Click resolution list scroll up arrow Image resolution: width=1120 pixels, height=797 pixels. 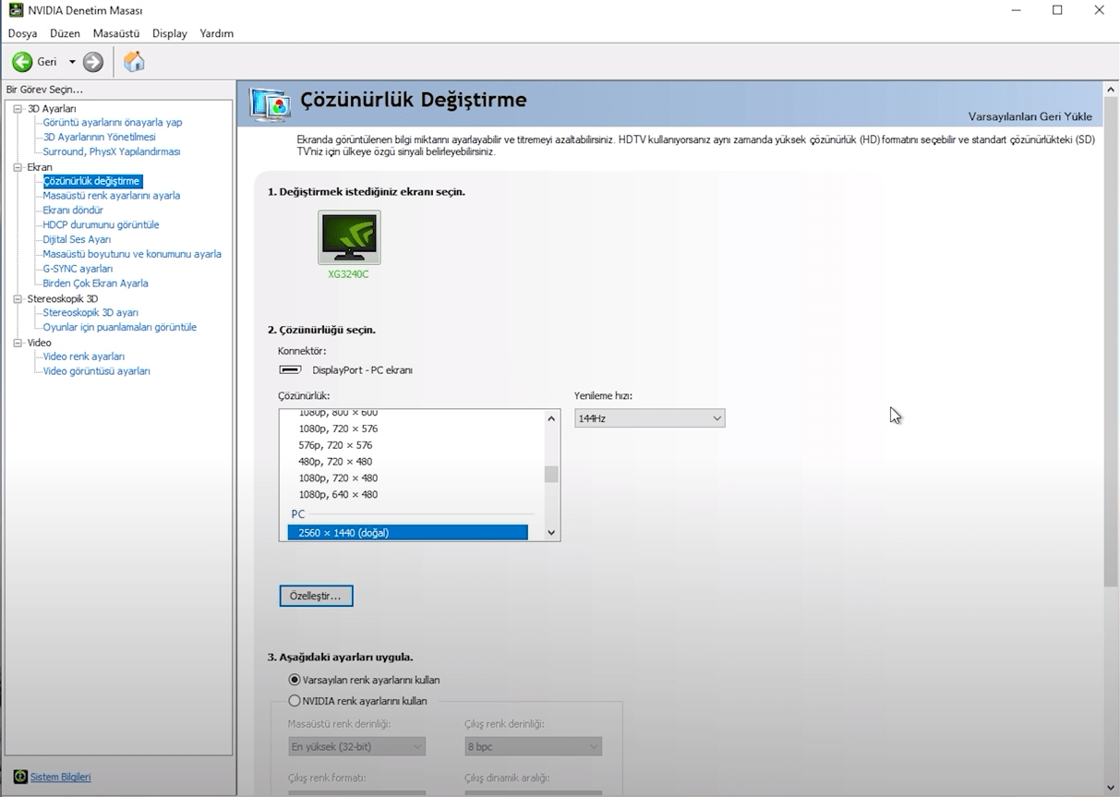pos(551,418)
